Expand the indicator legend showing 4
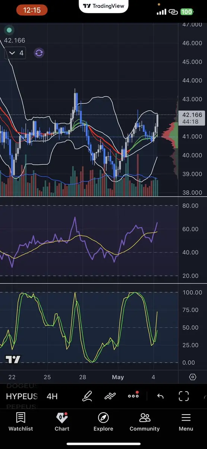 tap(16, 53)
